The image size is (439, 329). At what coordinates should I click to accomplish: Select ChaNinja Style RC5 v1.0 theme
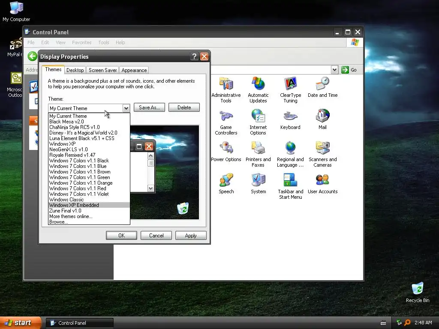89,127
